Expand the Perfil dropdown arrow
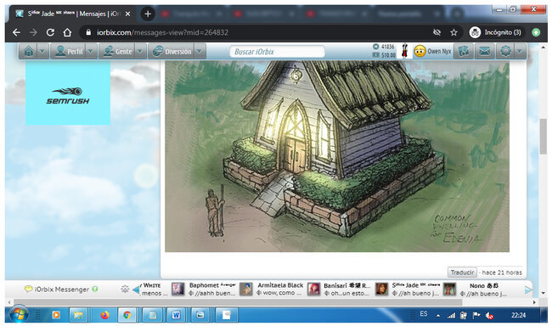 tap(91, 52)
